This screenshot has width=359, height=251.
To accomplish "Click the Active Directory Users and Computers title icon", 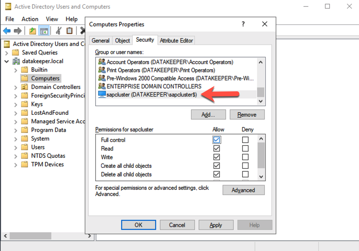I will 8,7.
